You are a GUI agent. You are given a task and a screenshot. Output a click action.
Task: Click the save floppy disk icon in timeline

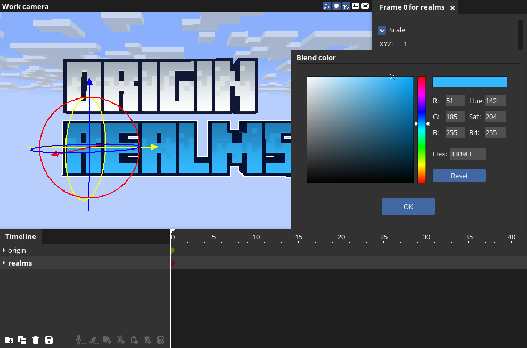(49, 340)
